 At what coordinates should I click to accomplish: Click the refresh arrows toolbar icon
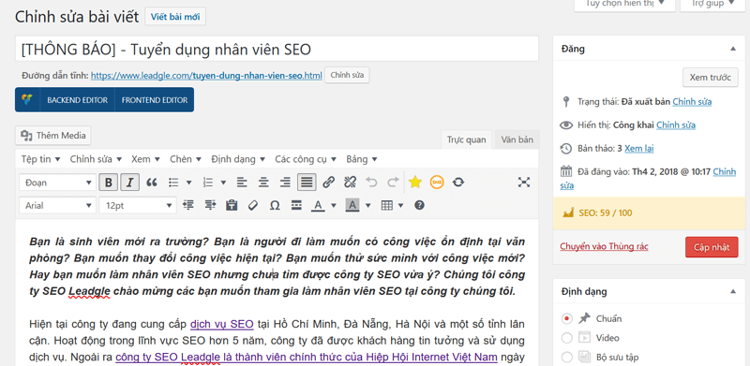(x=458, y=182)
